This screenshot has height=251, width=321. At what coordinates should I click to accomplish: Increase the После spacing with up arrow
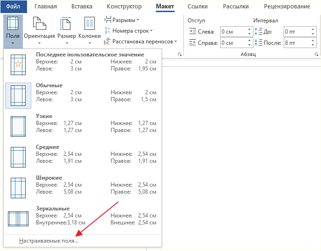(x=313, y=40)
